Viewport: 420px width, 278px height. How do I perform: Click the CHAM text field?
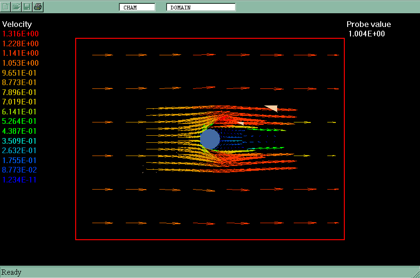pos(137,7)
